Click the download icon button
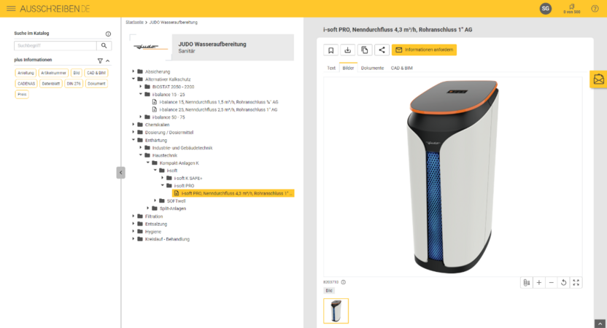Viewport: 607px width, 328px height. [348, 50]
